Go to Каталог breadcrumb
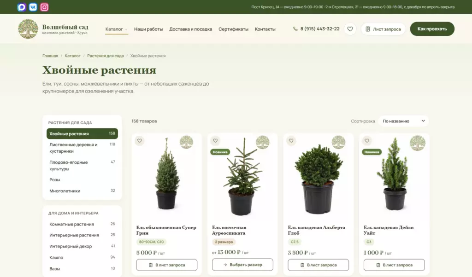The width and height of the screenshot is (472, 277). click(x=72, y=56)
